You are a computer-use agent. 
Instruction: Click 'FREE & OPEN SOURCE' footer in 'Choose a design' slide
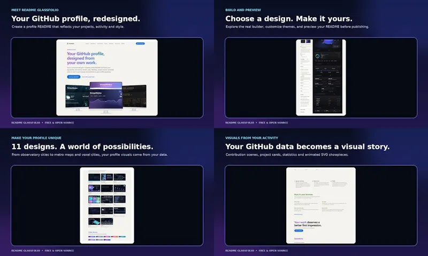[273, 123]
